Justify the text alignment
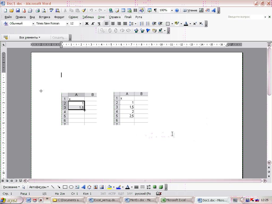Viewport: 272px width, 204px height. coord(125,24)
